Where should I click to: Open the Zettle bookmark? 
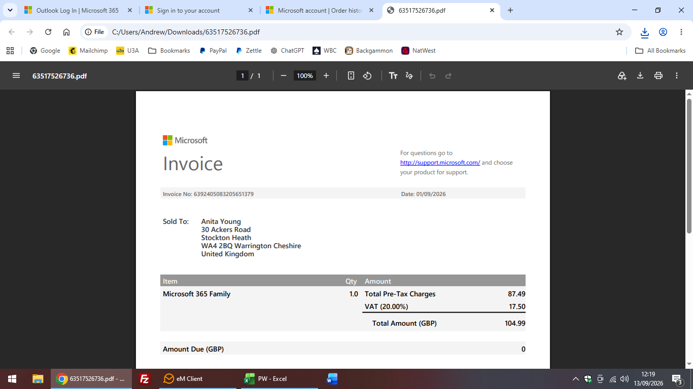pos(249,51)
